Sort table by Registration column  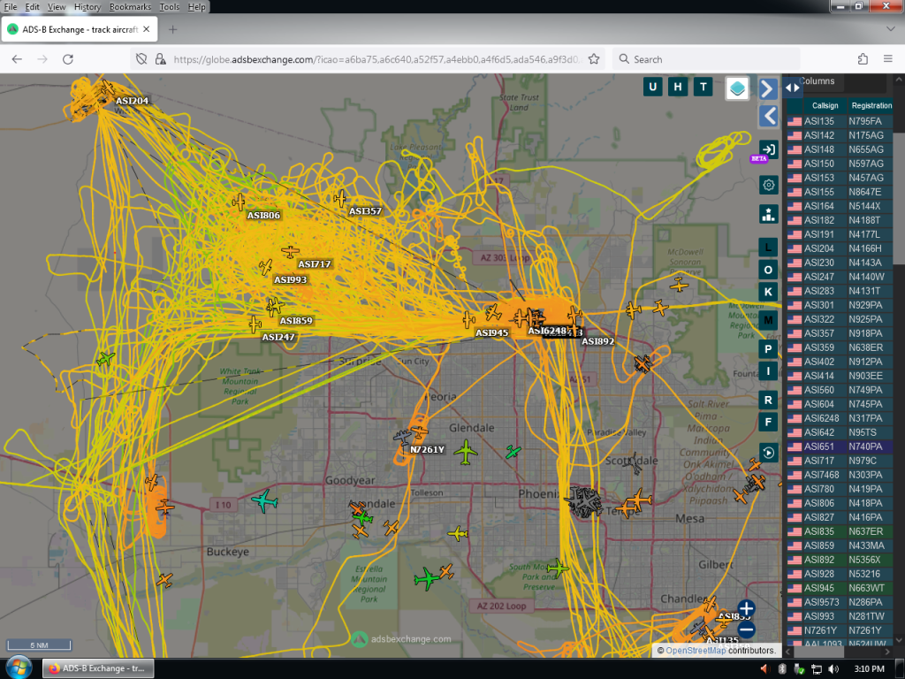871,106
